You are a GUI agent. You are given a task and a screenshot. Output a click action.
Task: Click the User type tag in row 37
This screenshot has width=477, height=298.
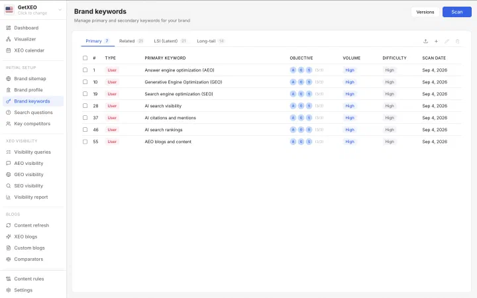[x=112, y=118]
